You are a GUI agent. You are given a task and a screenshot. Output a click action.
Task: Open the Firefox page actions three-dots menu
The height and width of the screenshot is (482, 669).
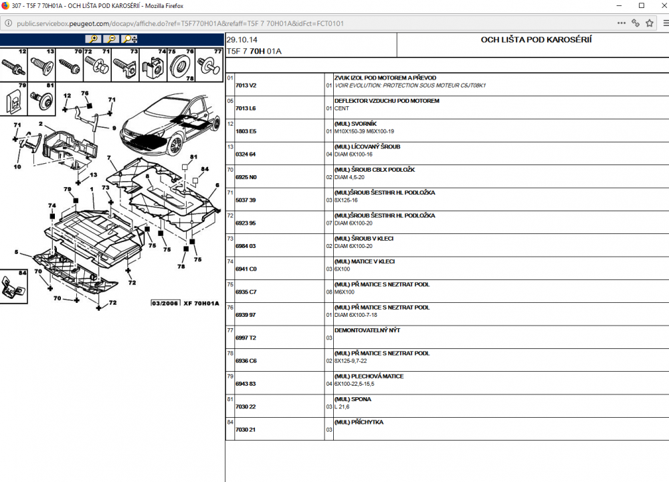622,23
